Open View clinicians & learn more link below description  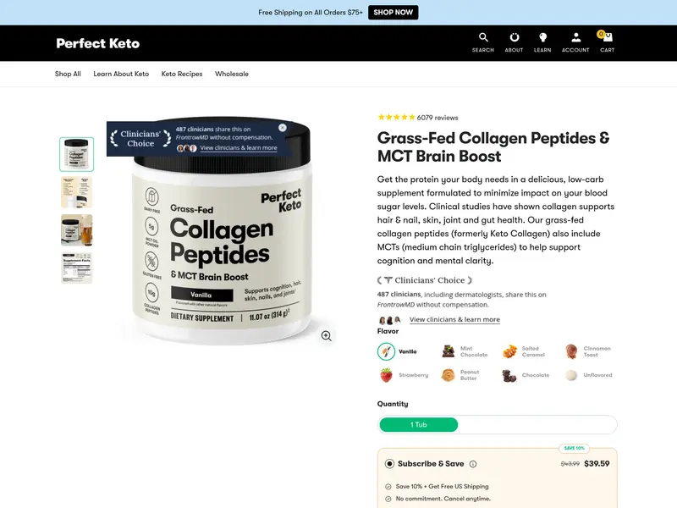(454, 319)
